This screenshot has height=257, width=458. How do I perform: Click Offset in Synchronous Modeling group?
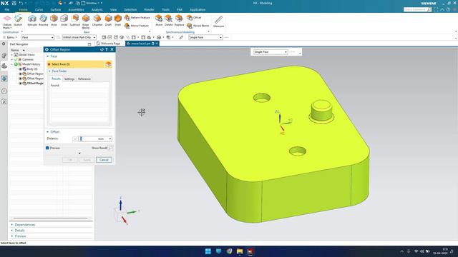(194, 18)
